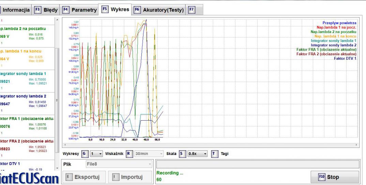
Task: Open the Wskaźnik 30/min dropdown
Action: (x=149, y=154)
